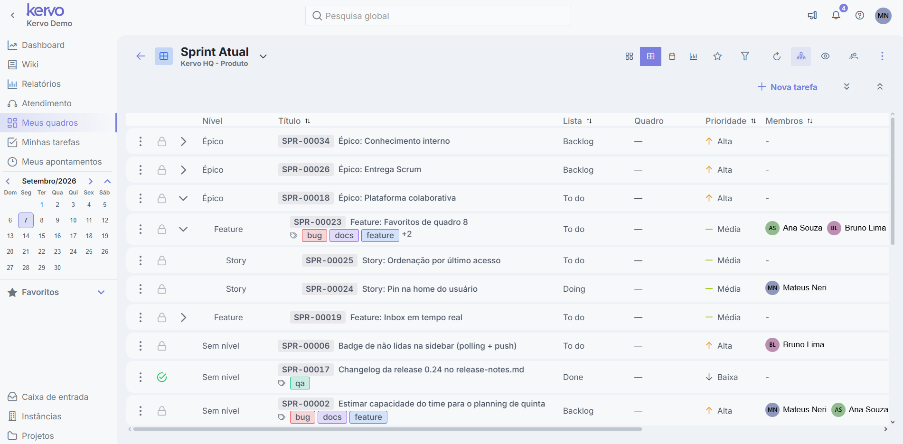The height and width of the screenshot is (444, 903).
Task: Toggle lock on SPR-00024 row
Action: [x=162, y=289]
